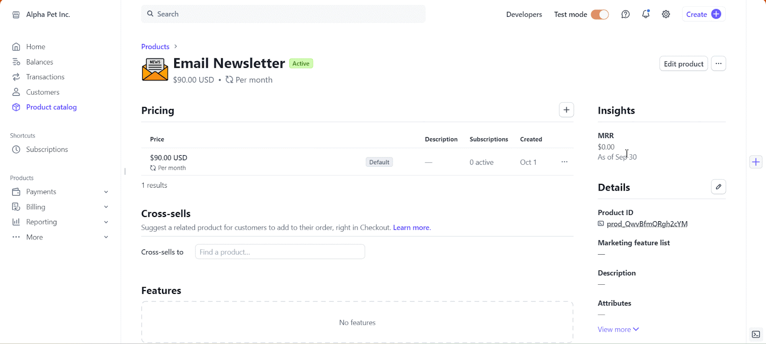Follow the Learn more link
Screen dimensions: 766x344
click(412, 227)
